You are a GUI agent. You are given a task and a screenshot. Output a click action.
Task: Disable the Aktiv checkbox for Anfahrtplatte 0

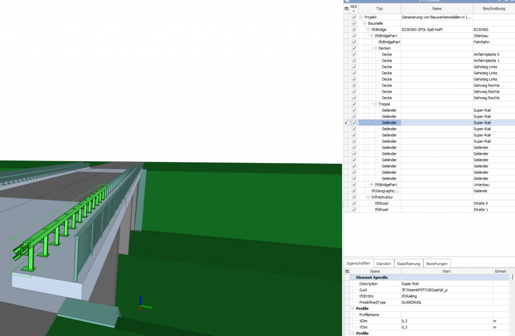[x=354, y=54]
